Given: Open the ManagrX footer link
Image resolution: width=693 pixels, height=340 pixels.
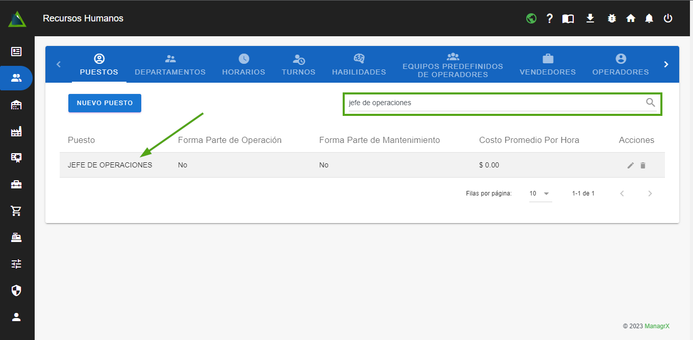Looking at the screenshot, I should [x=657, y=326].
